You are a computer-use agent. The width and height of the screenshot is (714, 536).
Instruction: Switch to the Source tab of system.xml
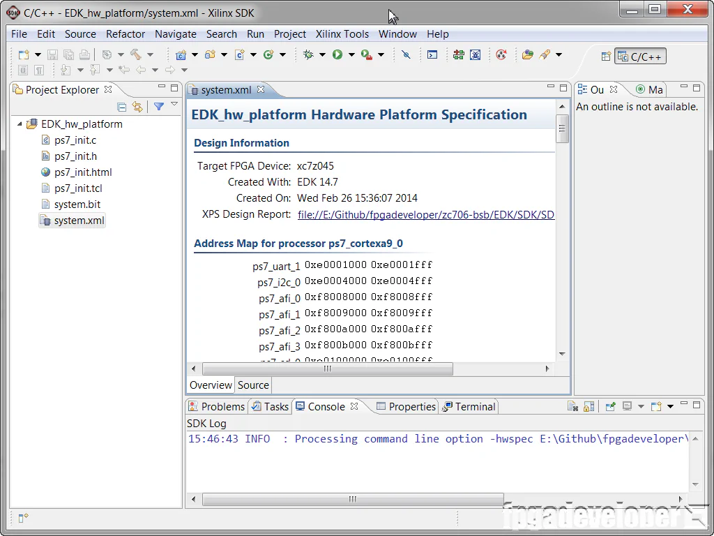252,385
